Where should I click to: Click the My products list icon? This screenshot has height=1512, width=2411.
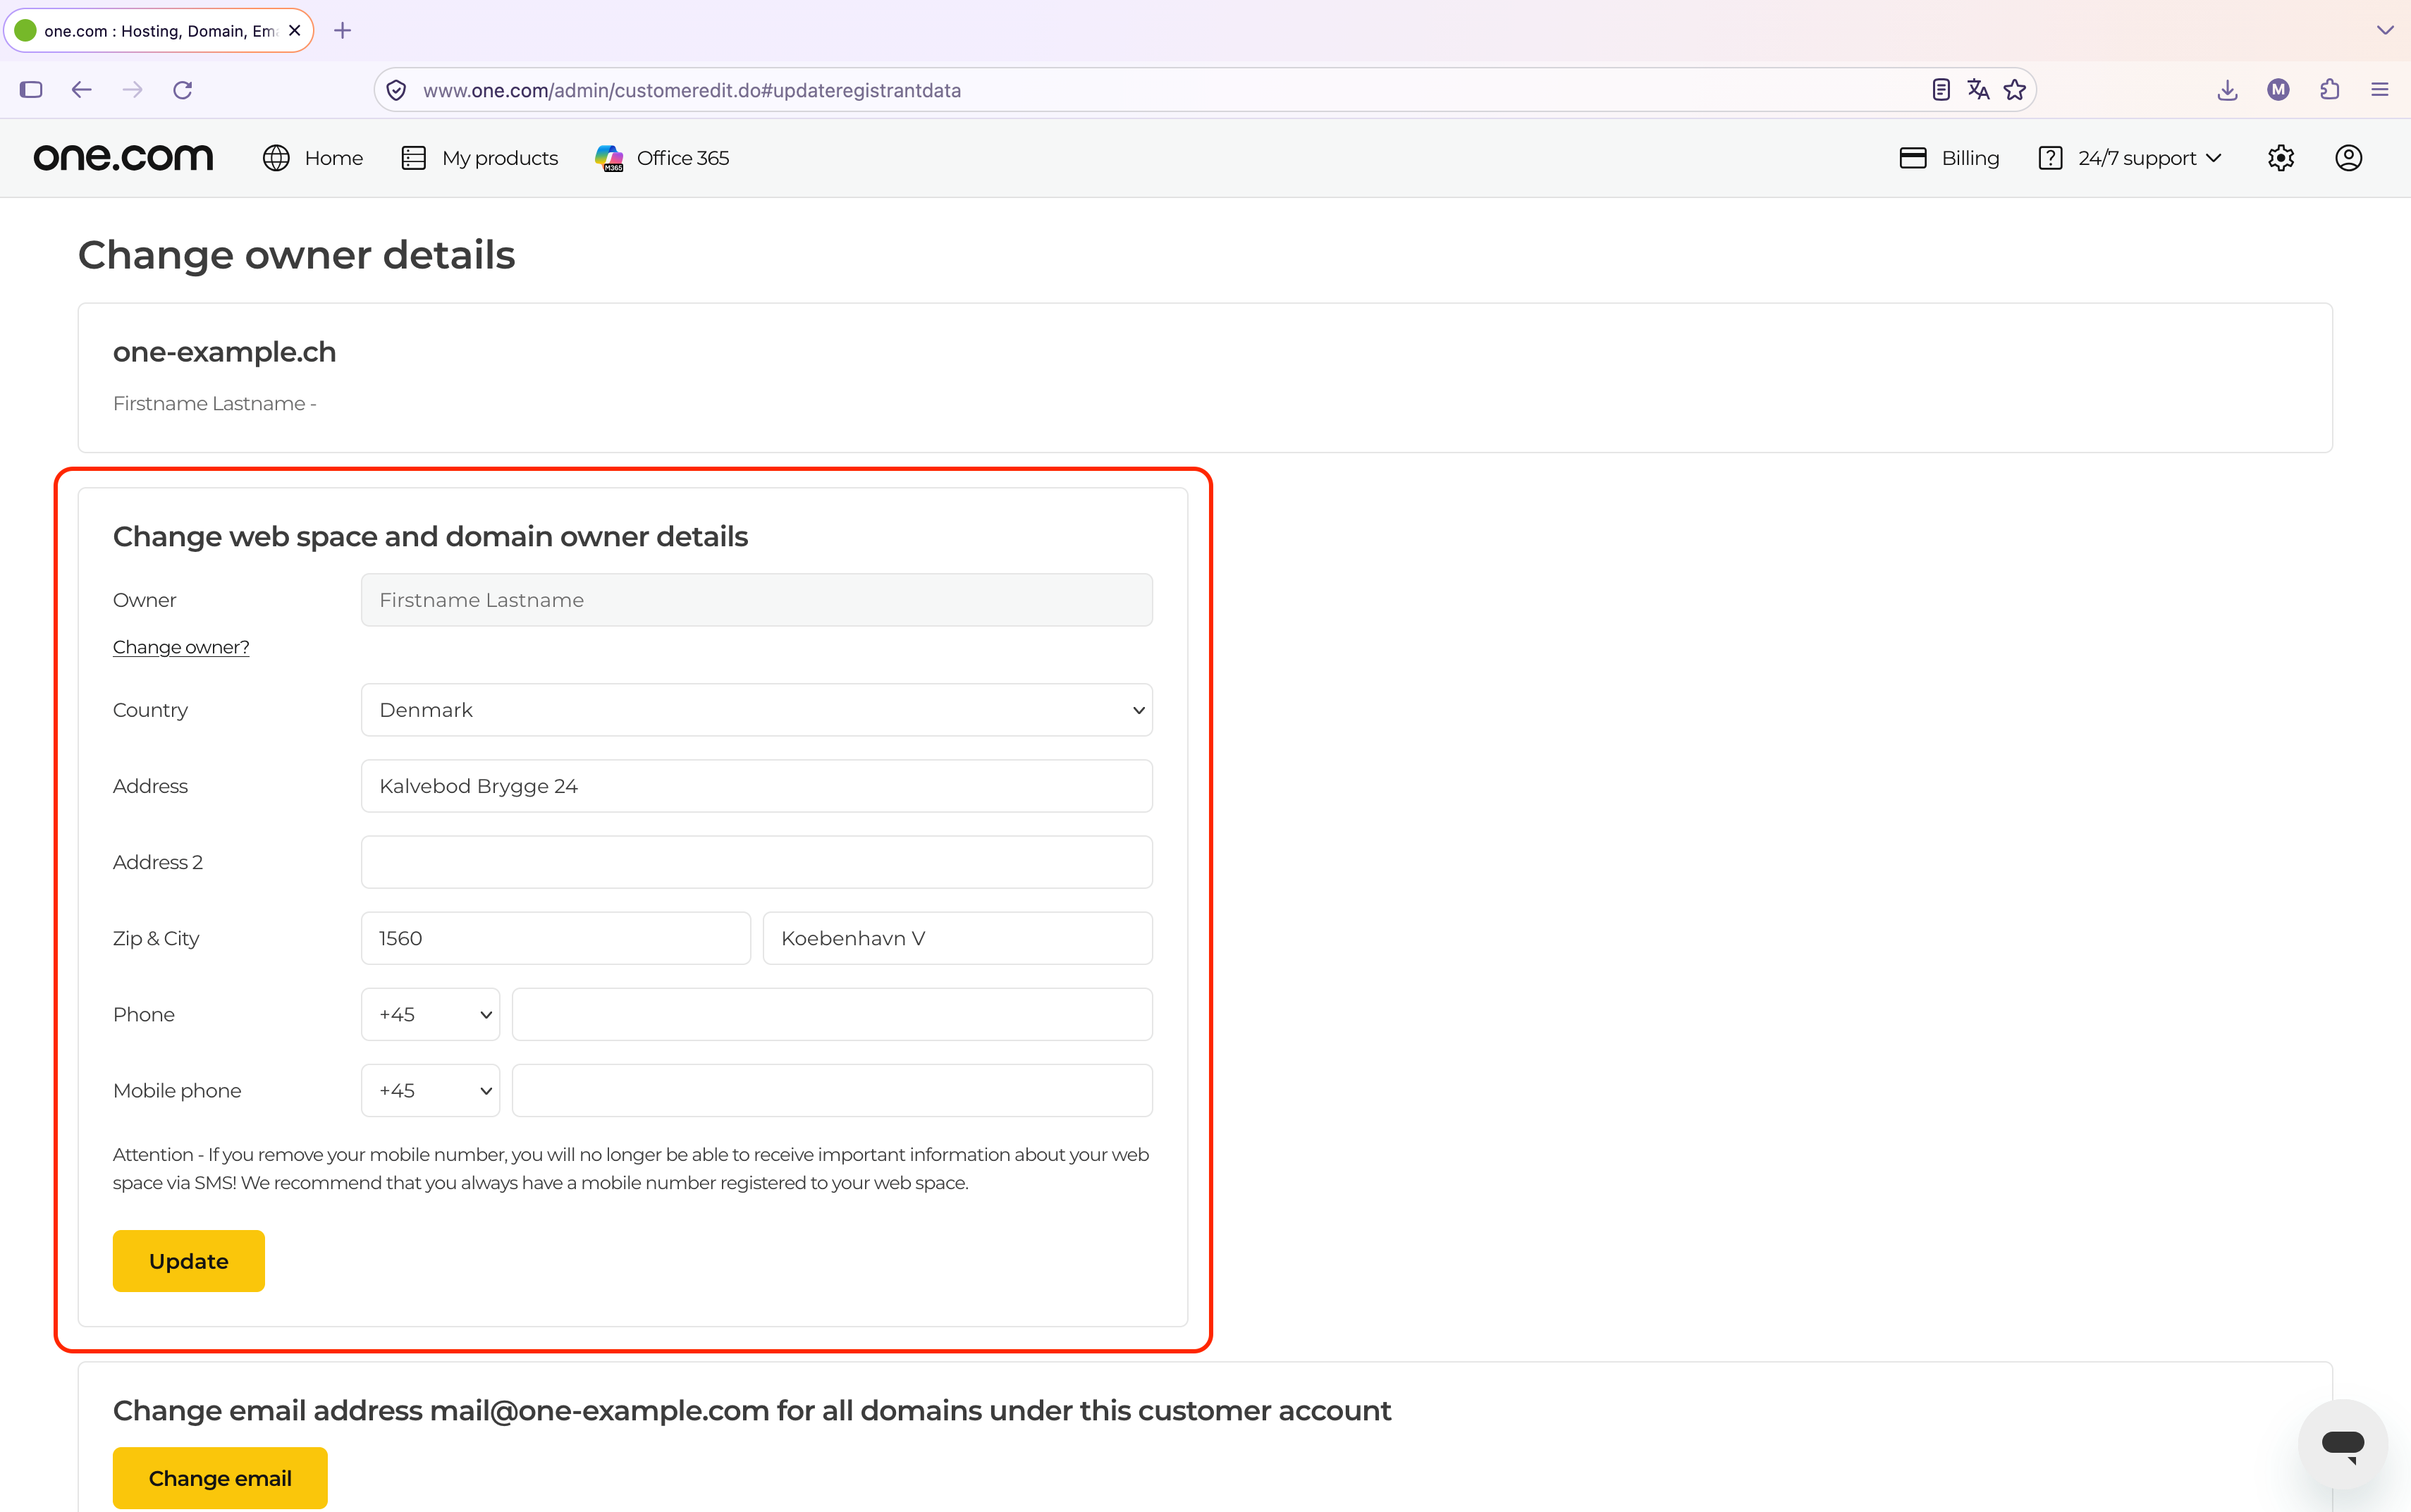coord(414,158)
